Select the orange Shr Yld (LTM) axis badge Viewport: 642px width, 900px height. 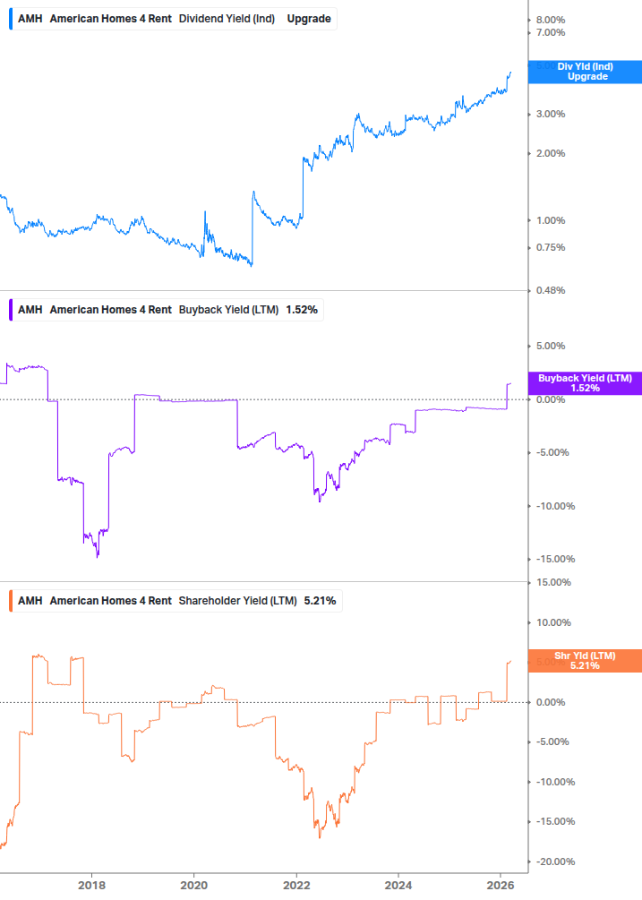click(x=584, y=660)
